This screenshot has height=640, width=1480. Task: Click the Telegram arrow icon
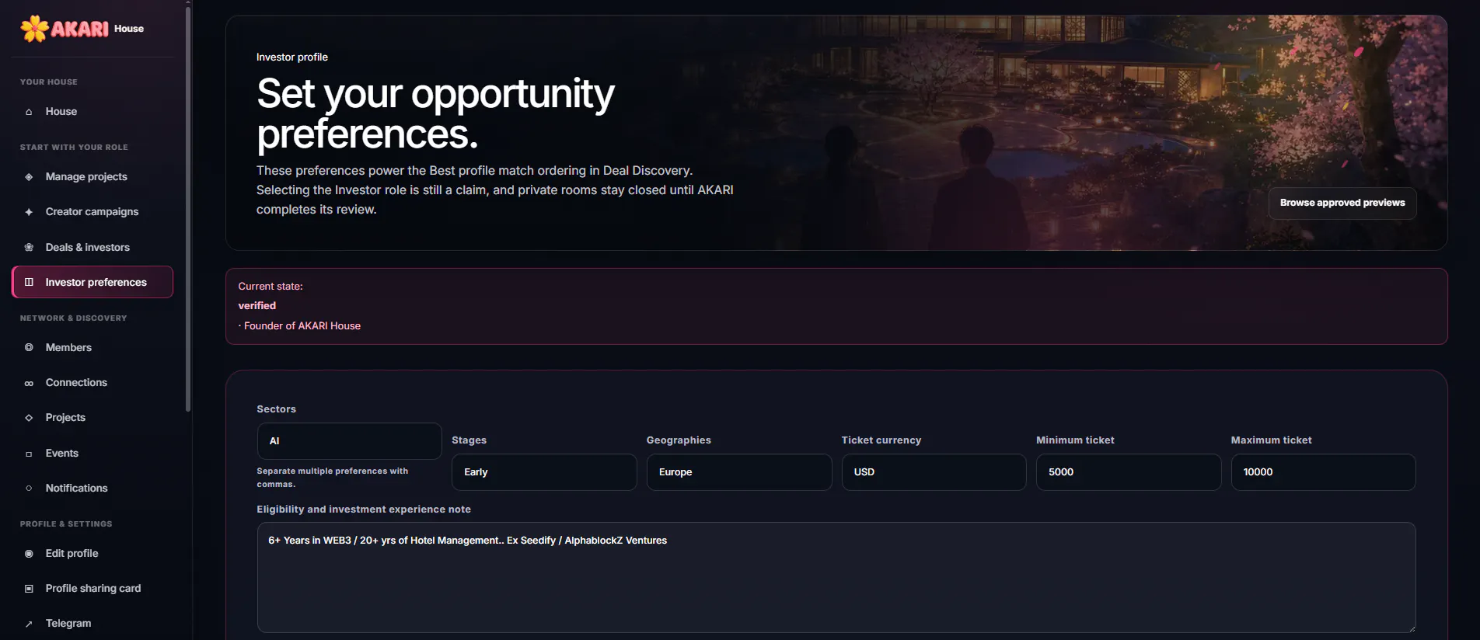(29, 624)
